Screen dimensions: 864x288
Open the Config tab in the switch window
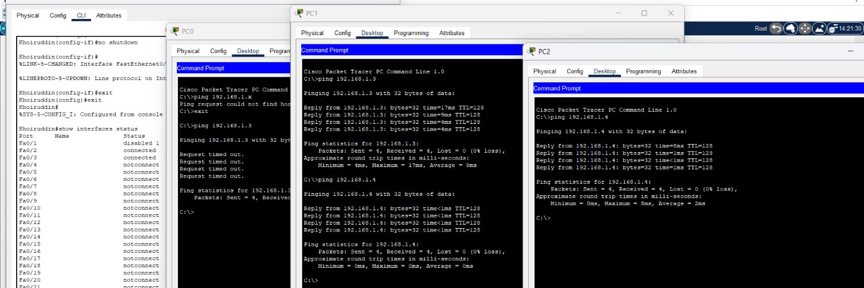(58, 16)
